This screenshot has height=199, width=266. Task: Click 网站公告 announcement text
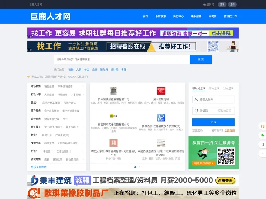tap(60, 77)
